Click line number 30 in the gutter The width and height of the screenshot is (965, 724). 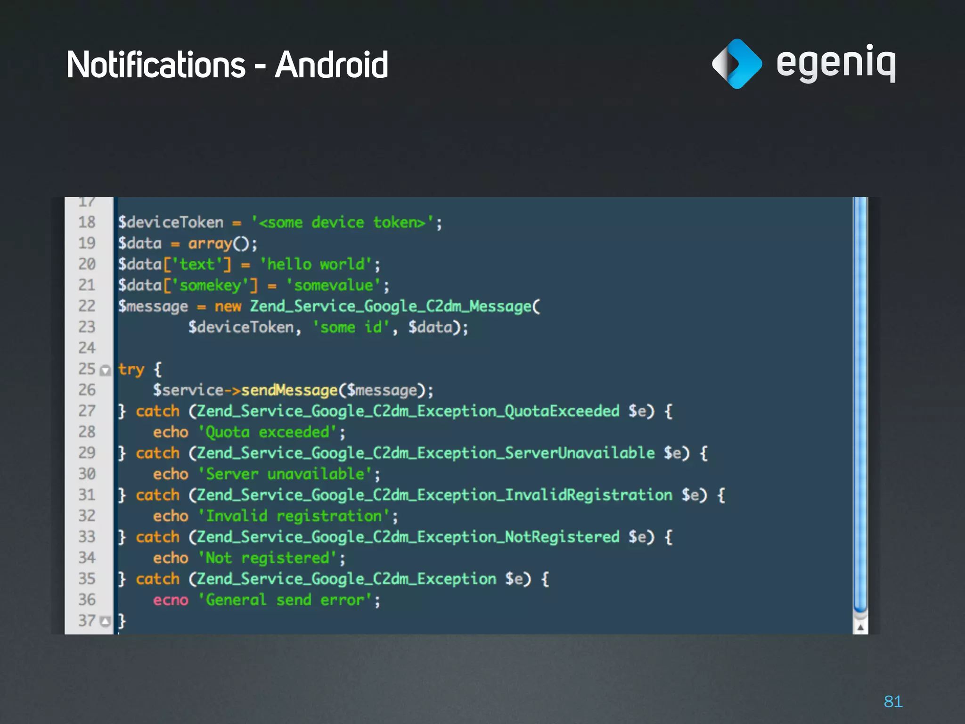87,474
